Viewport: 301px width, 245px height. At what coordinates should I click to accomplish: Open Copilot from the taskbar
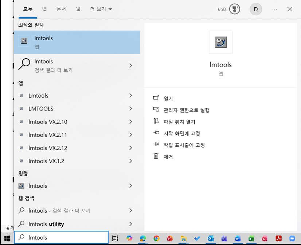pyautogui.click(x=129, y=238)
